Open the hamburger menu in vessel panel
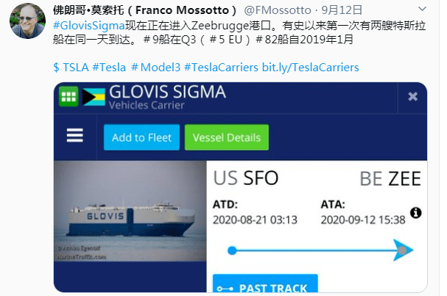The width and height of the screenshot is (447, 296). (75, 135)
